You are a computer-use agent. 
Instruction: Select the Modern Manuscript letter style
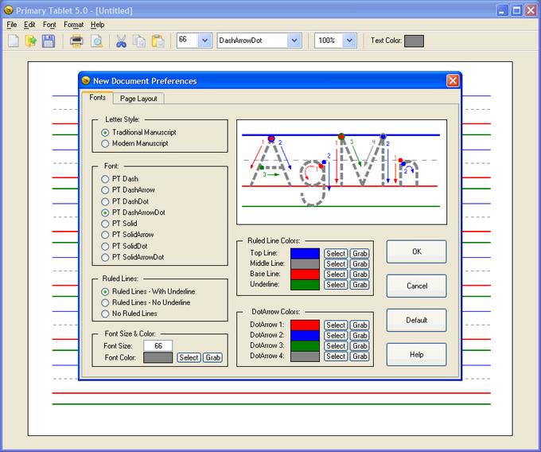[106, 143]
